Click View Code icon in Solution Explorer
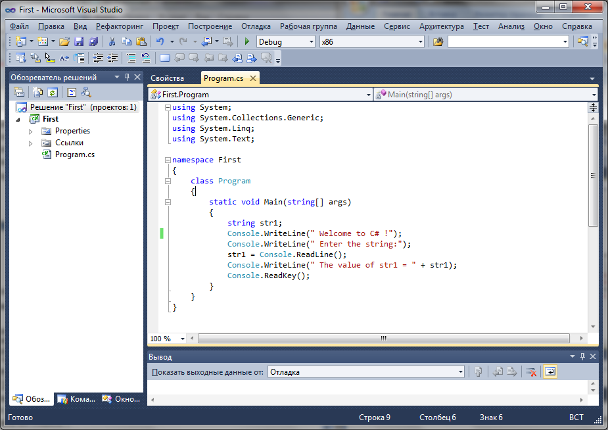Image resolution: width=608 pixels, height=430 pixels. 72,92
